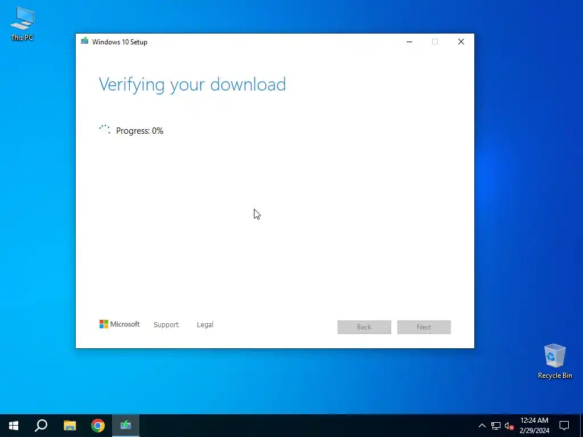583x437 pixels.
Task: Open taskbar search magnifier
Action: [x=41, y=426]
